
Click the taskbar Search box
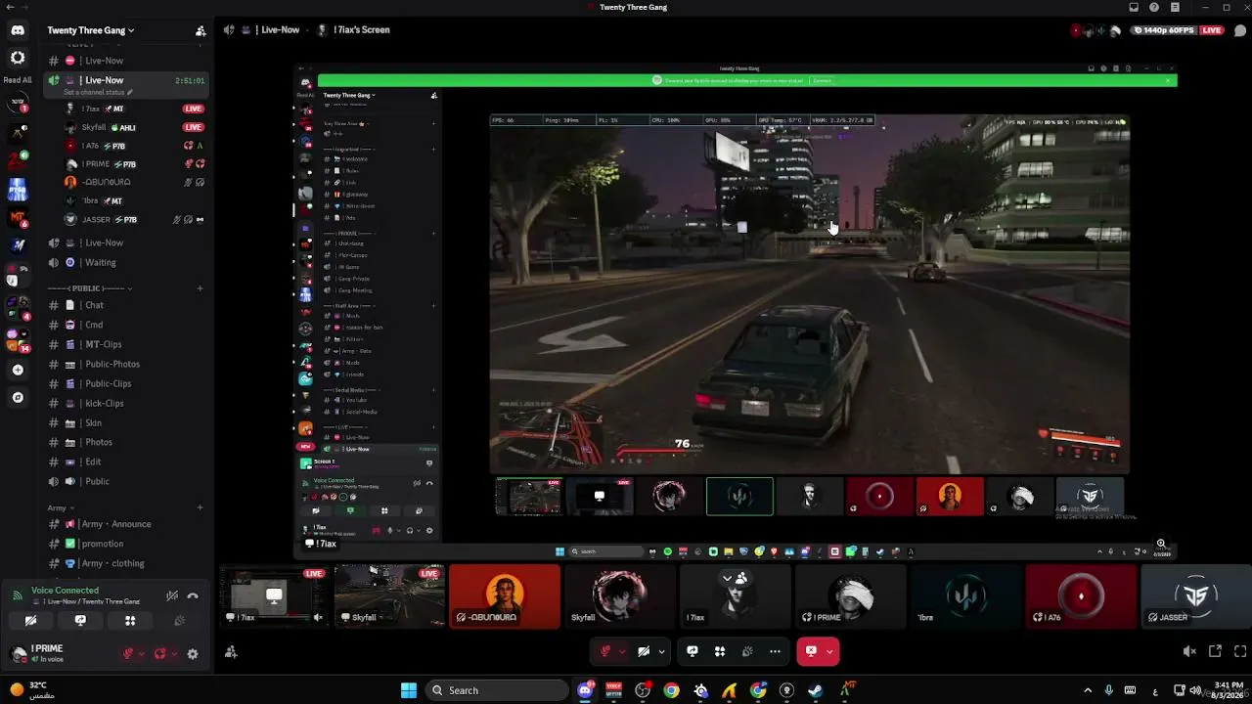(499, 690)
